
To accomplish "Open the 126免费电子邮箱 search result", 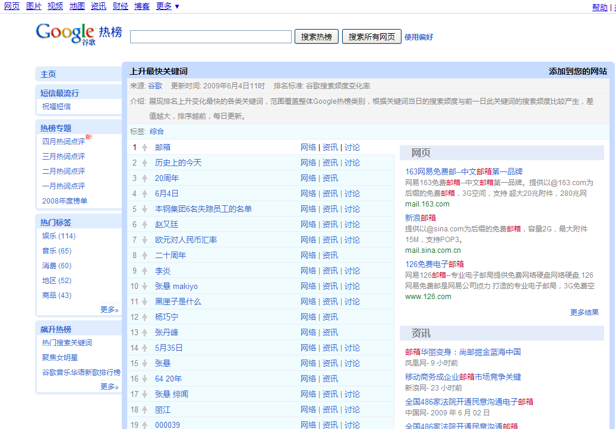I will click(434, 264).
